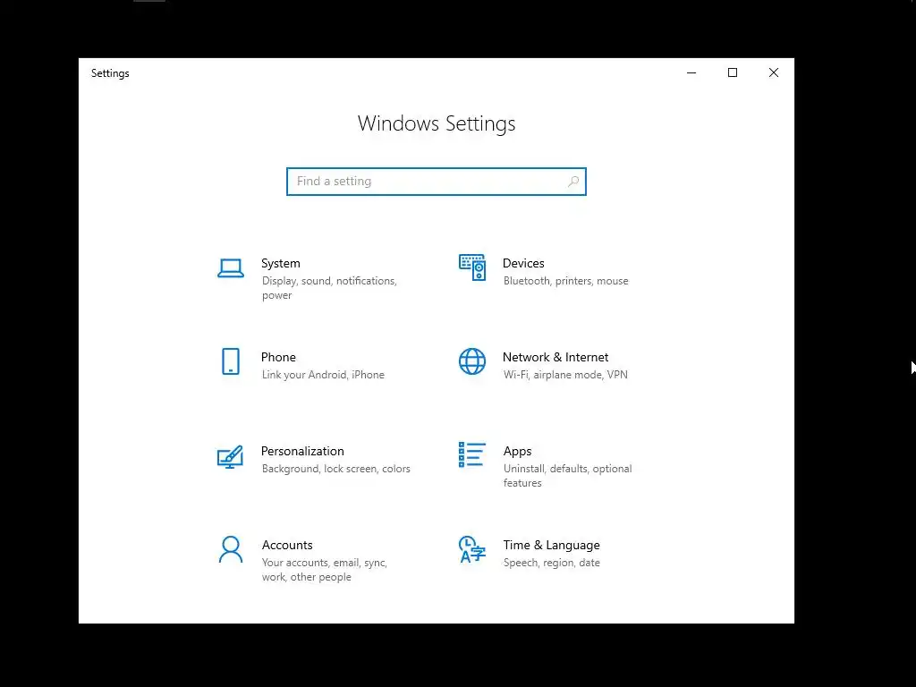Open Network & Internet by its title
916x687 pixels.
point(556,358)
